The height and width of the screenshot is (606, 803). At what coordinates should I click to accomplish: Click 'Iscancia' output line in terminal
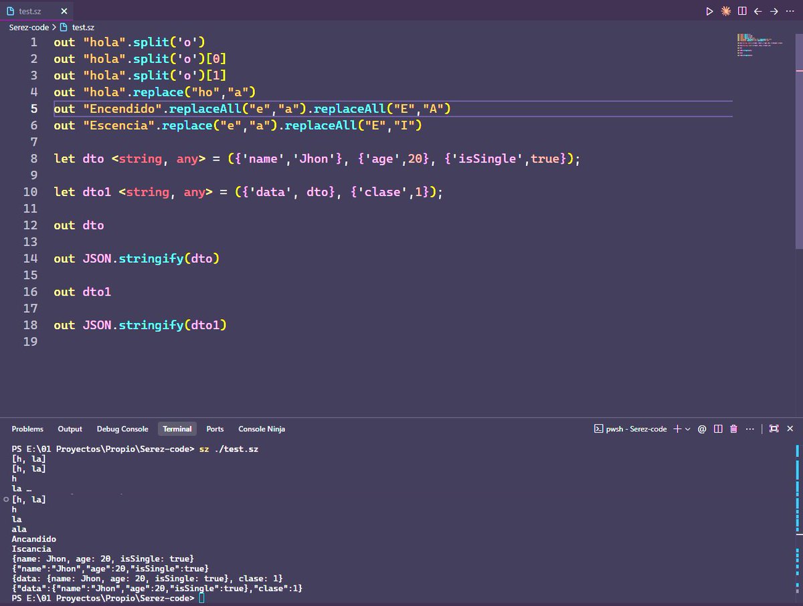pos(31,549)
